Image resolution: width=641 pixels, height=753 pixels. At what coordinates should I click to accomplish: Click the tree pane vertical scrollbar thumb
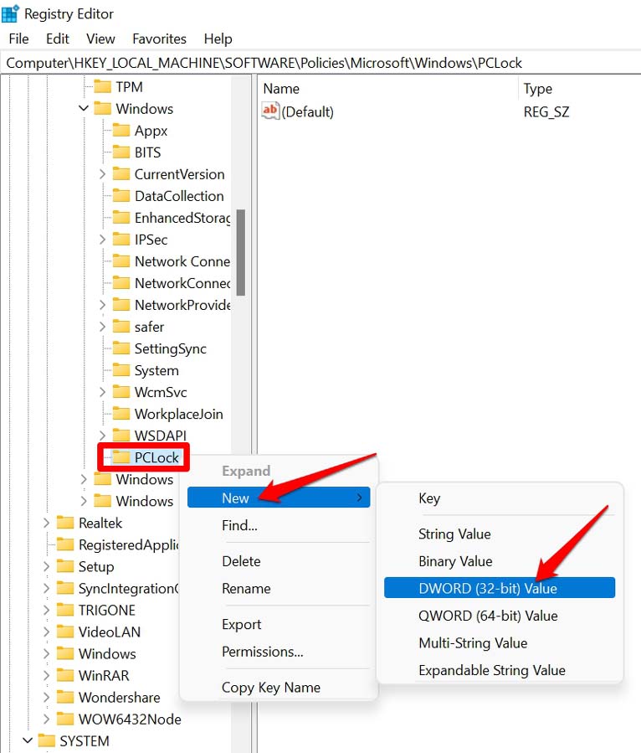point(241,251)
